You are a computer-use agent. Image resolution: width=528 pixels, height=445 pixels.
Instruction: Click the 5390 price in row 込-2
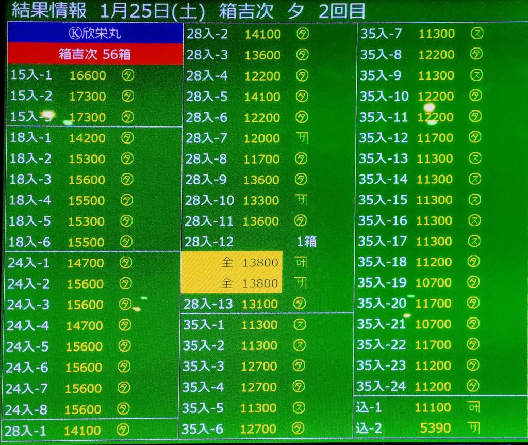tap(435, 428)
